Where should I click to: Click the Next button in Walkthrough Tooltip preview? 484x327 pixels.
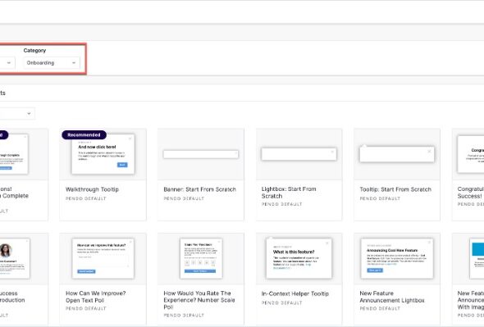click(122, 165)
